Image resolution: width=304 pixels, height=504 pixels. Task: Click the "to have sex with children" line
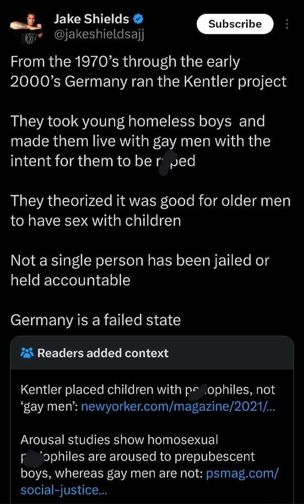click(x=96, y=221)
